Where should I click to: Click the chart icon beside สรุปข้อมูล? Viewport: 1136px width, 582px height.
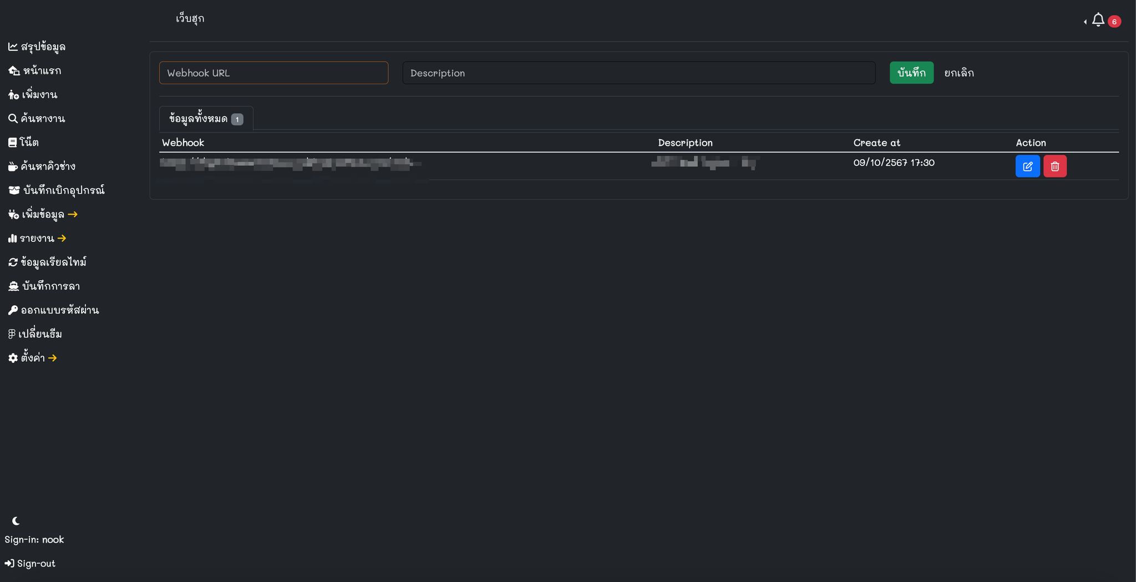click(x=13, y=47)
